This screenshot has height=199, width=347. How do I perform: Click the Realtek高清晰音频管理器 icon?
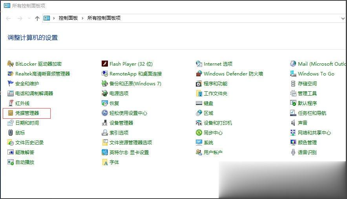tap(10, 74)
